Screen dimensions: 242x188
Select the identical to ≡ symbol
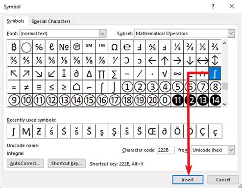[x=39, y=87]
